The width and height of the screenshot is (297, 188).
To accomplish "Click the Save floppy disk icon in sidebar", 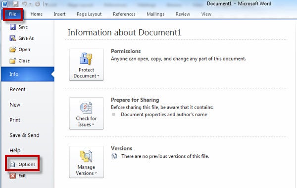I will (x=13, y=27).
